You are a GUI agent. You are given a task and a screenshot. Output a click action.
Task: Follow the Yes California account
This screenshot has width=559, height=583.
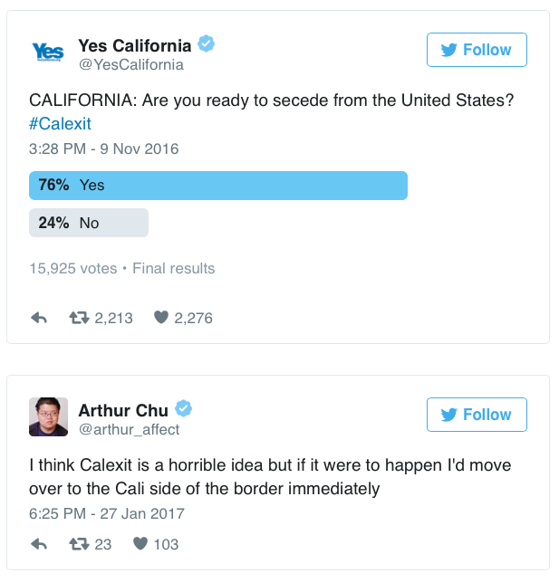click(x=477, y=50)
